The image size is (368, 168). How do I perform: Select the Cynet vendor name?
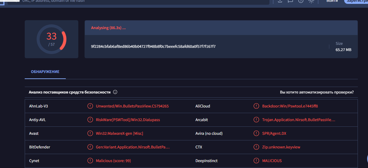pos(34,161)
